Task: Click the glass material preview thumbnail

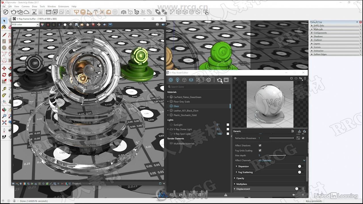Action: (x=270, y=104)
